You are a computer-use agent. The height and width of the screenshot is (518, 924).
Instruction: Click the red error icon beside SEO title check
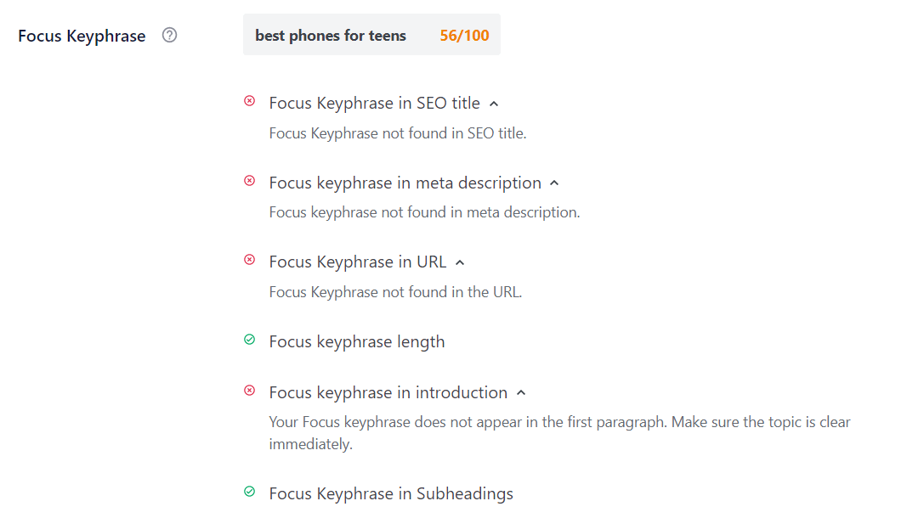coord(249,101)
